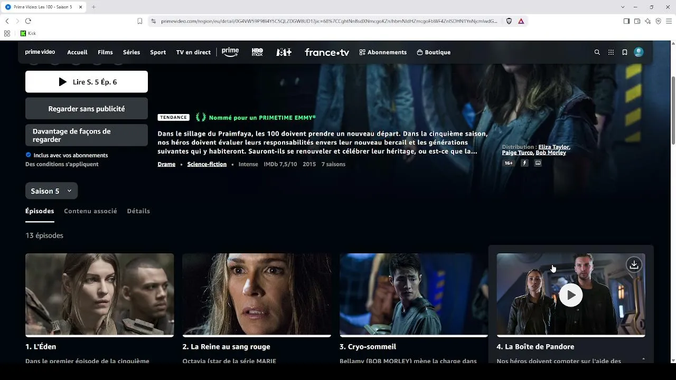The width and height of the screenshot is (676, 380).
Task: Open the Des conditions s'appliquent link
Action: pos(62,164)
